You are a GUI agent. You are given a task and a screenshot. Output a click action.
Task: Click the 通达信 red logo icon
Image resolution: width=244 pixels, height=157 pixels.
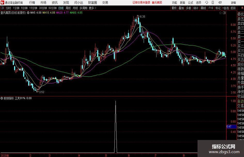[x=2, y=3]
